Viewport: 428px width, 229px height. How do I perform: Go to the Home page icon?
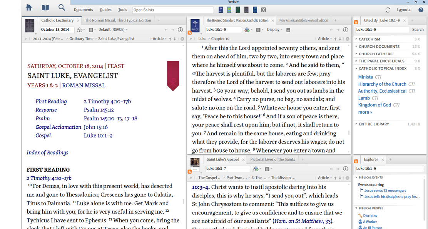29,8
